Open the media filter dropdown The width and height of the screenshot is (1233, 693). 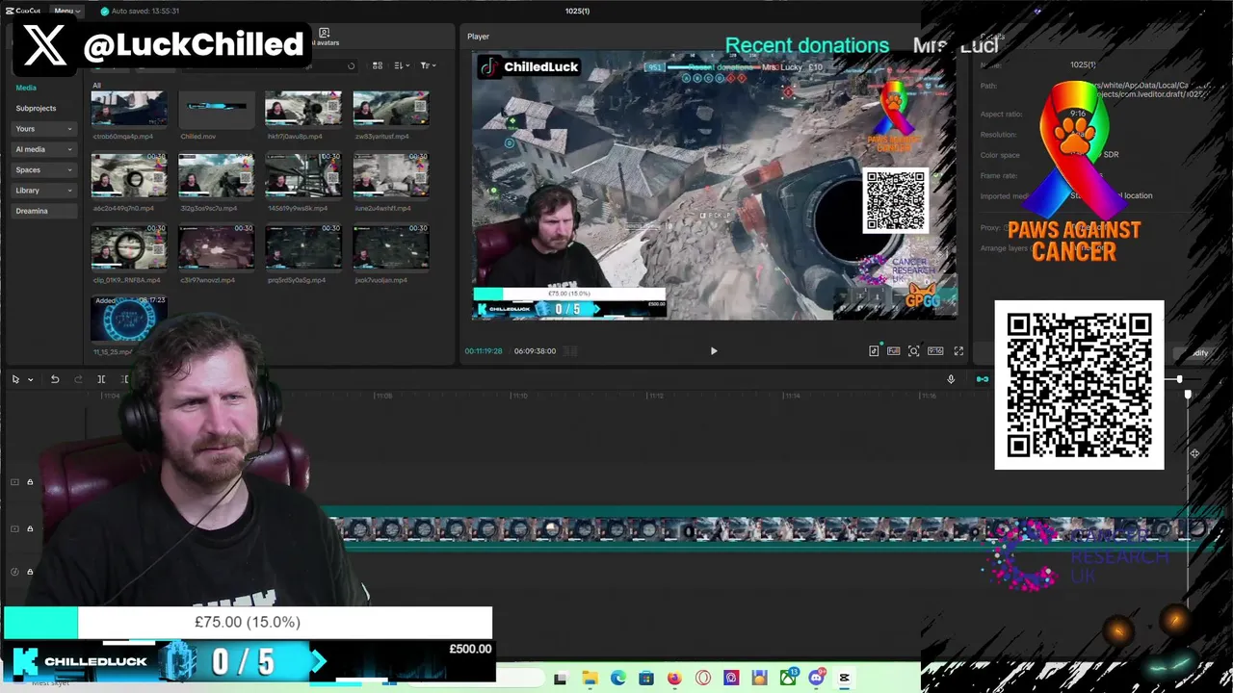(428, 65)
